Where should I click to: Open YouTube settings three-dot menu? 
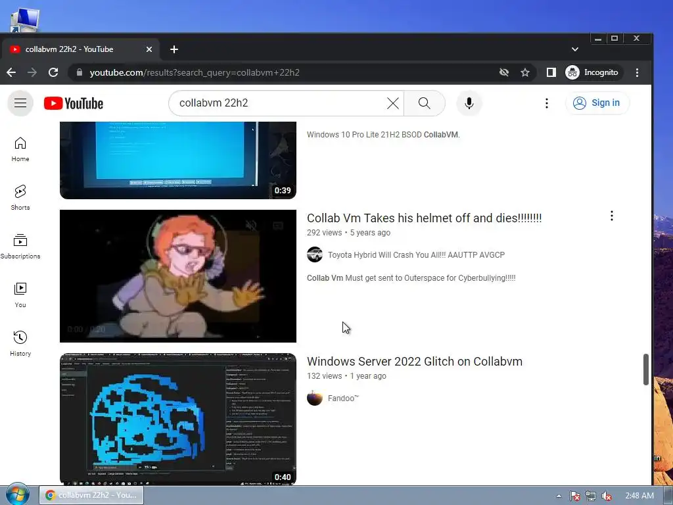click(x=546, y=103)
